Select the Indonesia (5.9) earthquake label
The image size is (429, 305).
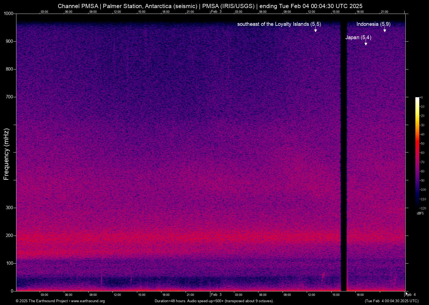pyautogui.click(x=373, y=24)
